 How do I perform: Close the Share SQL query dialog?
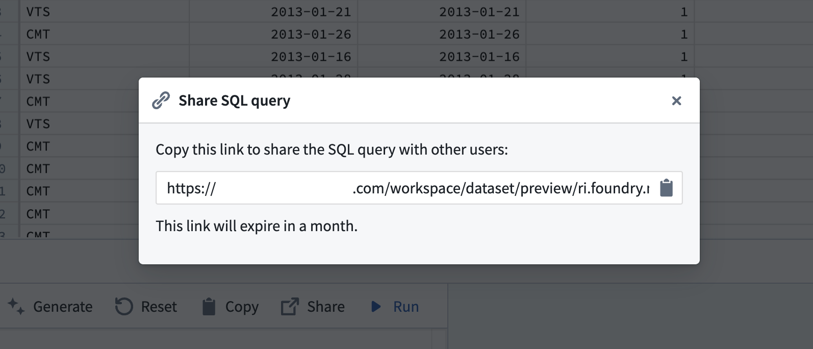coord(676,101)
